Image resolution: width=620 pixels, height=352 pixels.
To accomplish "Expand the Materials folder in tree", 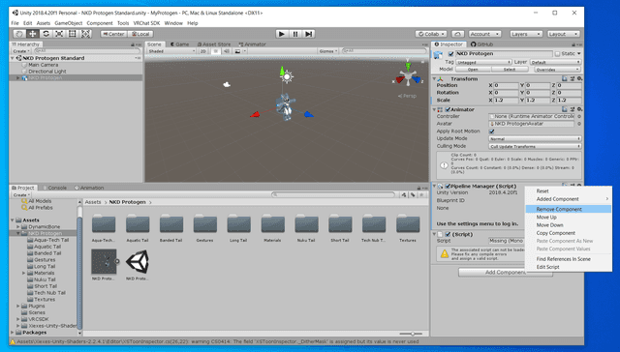I will pos(23,273).
